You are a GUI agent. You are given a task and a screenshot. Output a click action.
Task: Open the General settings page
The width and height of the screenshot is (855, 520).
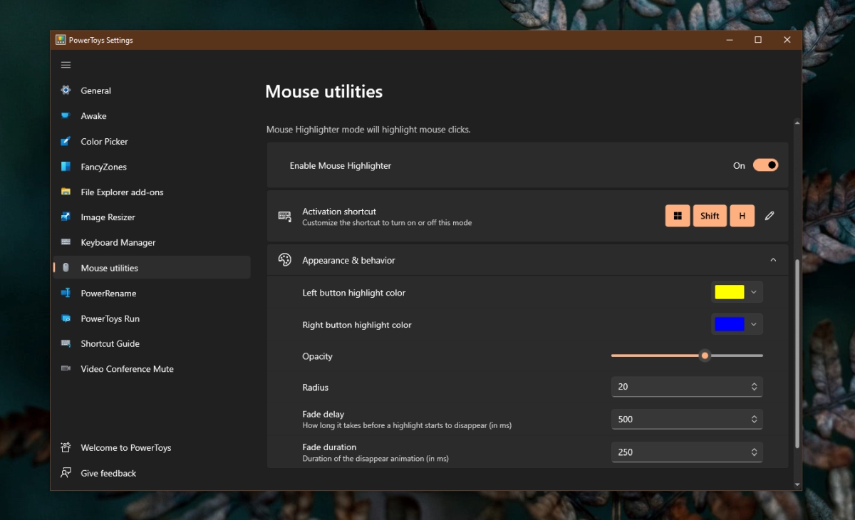coord(152,90)
